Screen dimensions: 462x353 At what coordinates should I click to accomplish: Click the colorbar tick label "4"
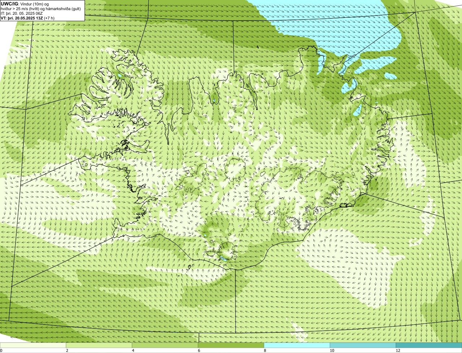pos(133,350)
